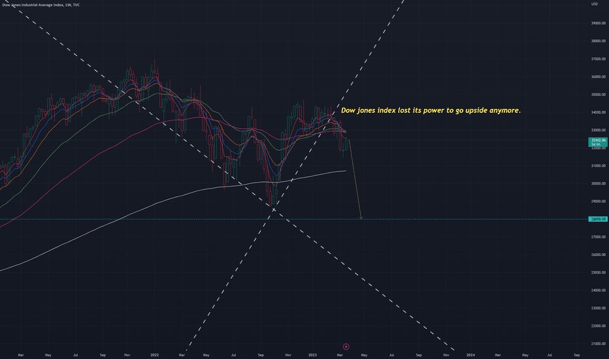The width and height of the screenshot is (609, 359).
Task: Click the teal 28000.00 horizontal line price tag
Action: 598,219
